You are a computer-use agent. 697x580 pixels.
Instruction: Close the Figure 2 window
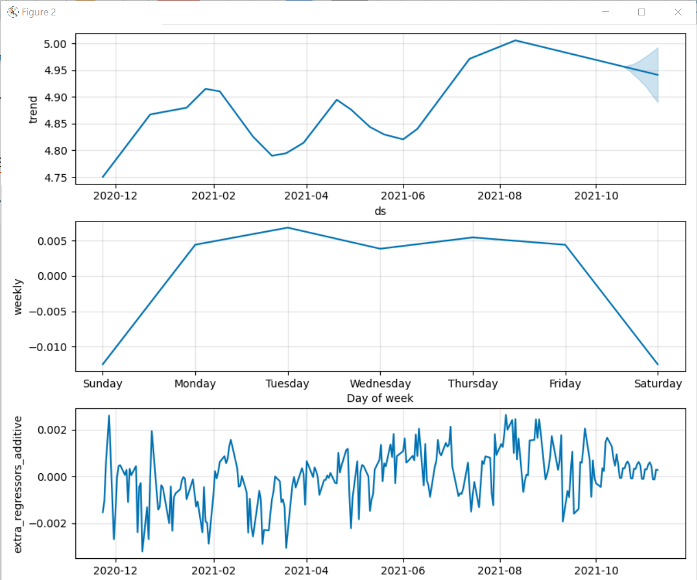[678, 12]
